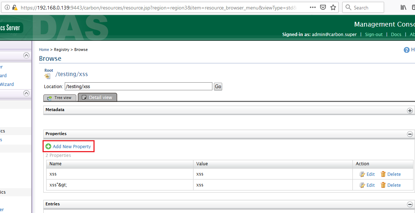This screenshot has width=415, height=213.
Task: Select the value cell of the xss row
Action: [273, 174]
